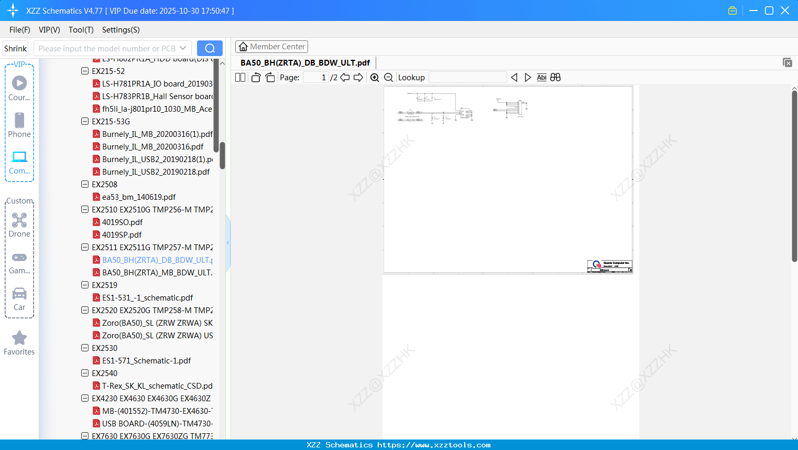798x450 pixels.
Task: Collapse the EX2508 tree node
Action: click(x=85, y=184)
